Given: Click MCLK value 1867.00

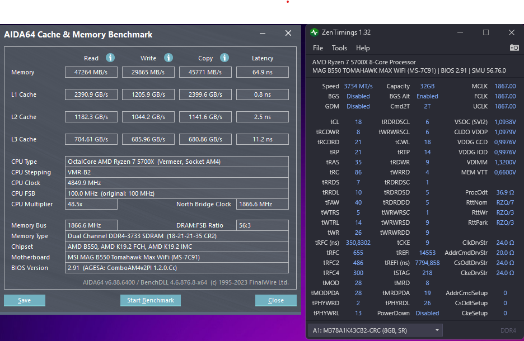Looking at the screenshot, I should point(505,86).
